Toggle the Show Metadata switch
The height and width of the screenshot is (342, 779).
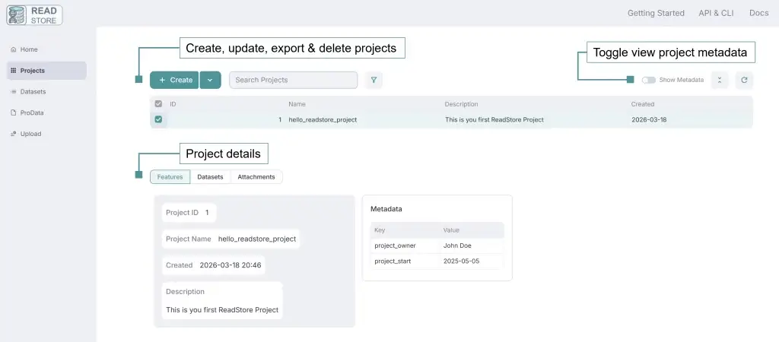click(x=648, y=80)
